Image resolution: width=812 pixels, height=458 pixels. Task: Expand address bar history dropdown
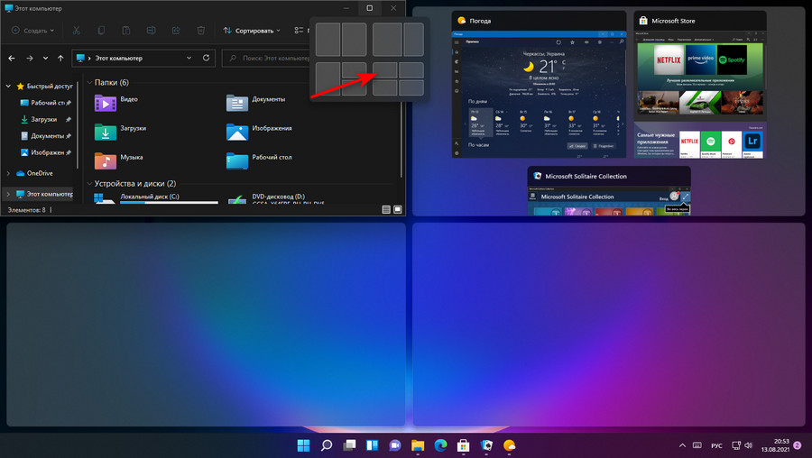189,58
